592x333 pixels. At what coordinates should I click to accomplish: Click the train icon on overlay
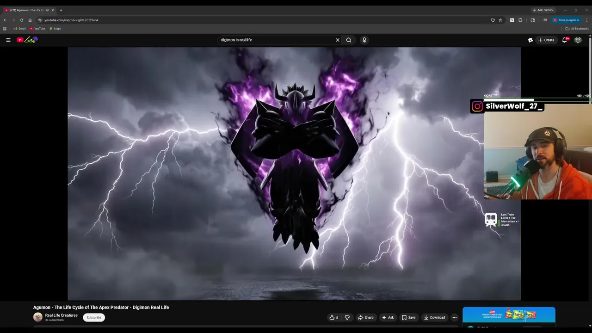point(491,219)
